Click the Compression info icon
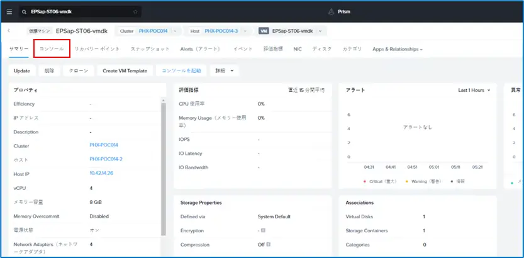Image resolution: width=524 pixels, height=258 pixels. tap(268, 245)
